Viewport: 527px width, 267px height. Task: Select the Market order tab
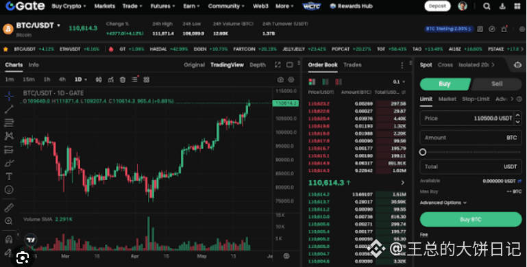click(x=448, y=99)
